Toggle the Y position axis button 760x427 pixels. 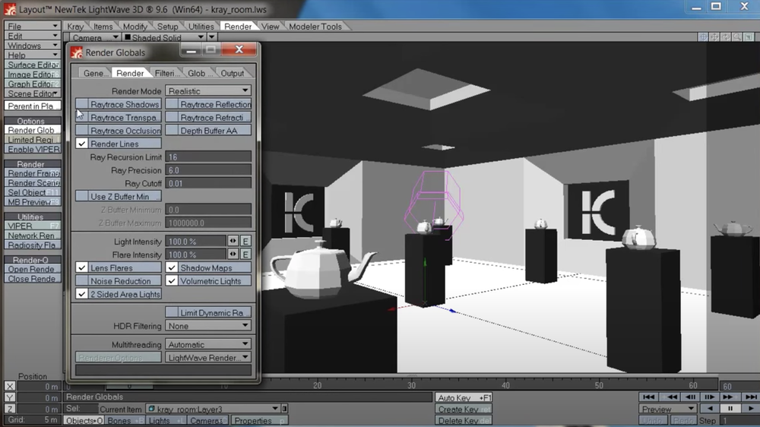[x=10, y=397]
